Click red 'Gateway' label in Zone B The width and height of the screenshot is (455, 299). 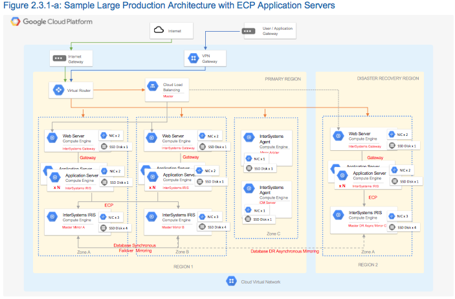coord(191,157)
